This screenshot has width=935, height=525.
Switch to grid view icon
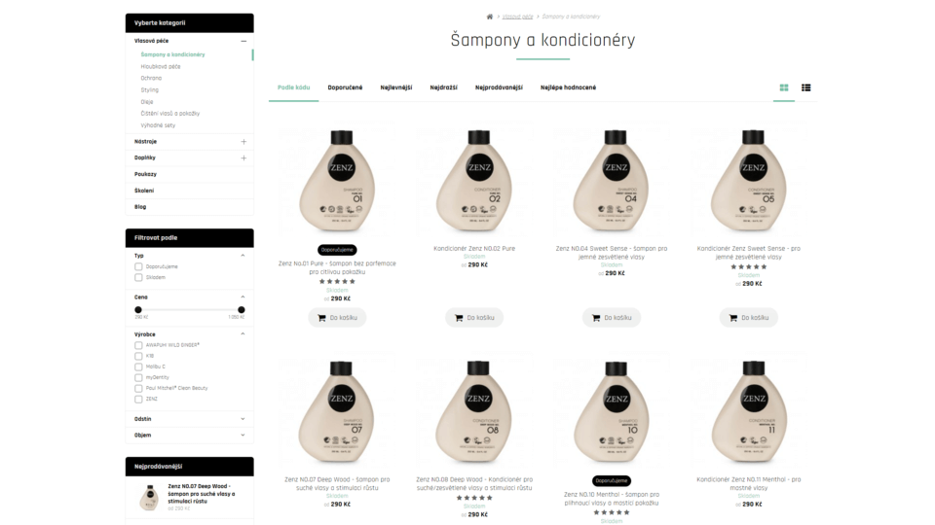(783, 87)
